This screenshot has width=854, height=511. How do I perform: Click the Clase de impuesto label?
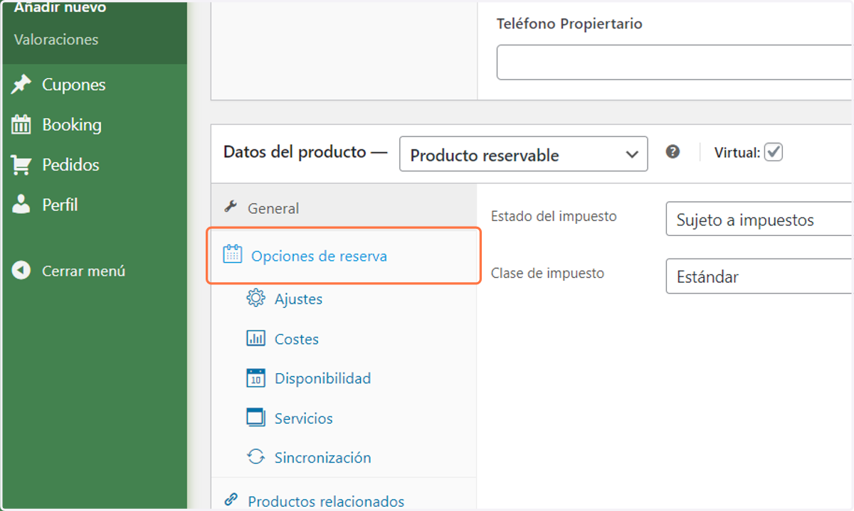pos(547,273)
